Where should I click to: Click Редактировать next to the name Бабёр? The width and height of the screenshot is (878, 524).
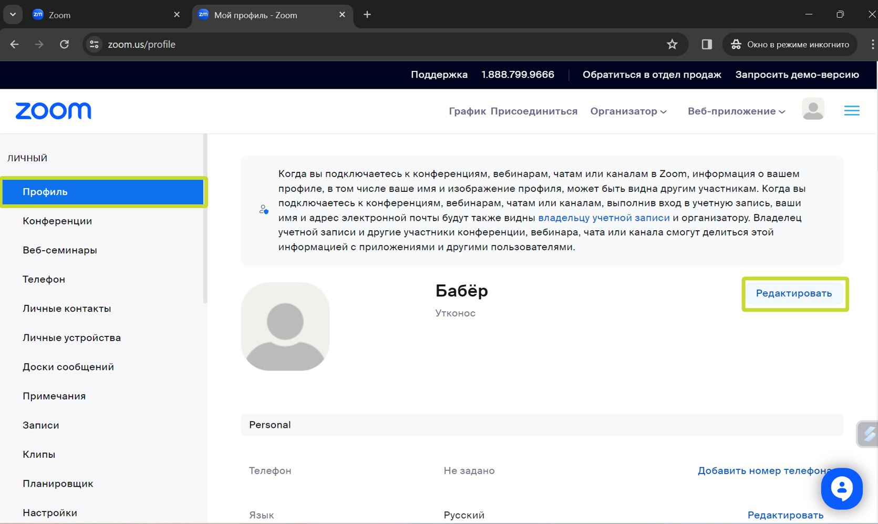point(794,293)
